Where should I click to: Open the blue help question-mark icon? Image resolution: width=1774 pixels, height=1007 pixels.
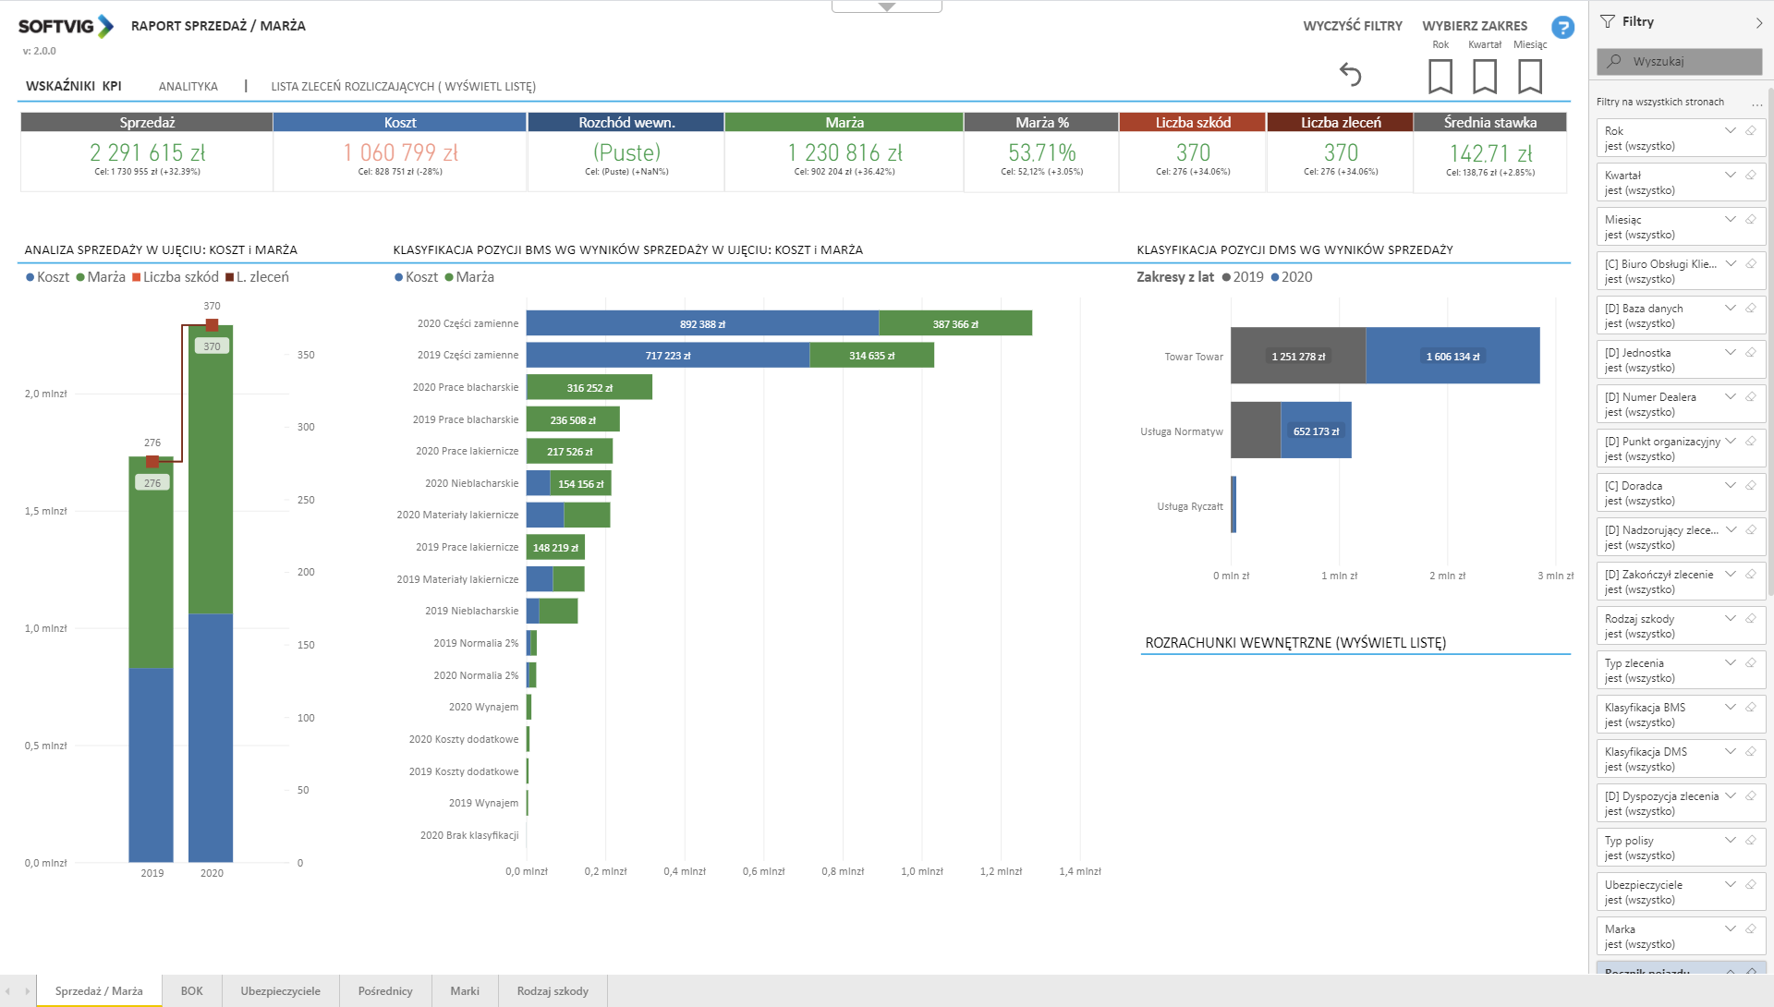tap(1562, 28)
